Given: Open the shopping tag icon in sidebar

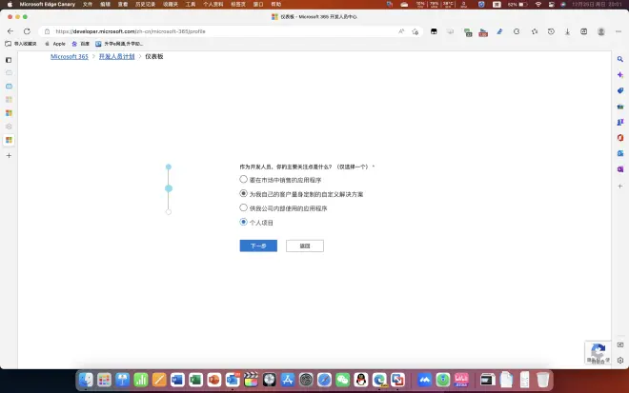Looking at the screenshot, I should 620,90.
